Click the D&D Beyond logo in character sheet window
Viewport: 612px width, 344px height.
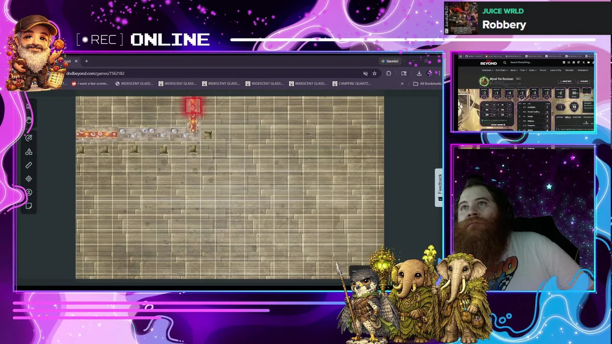489,63
